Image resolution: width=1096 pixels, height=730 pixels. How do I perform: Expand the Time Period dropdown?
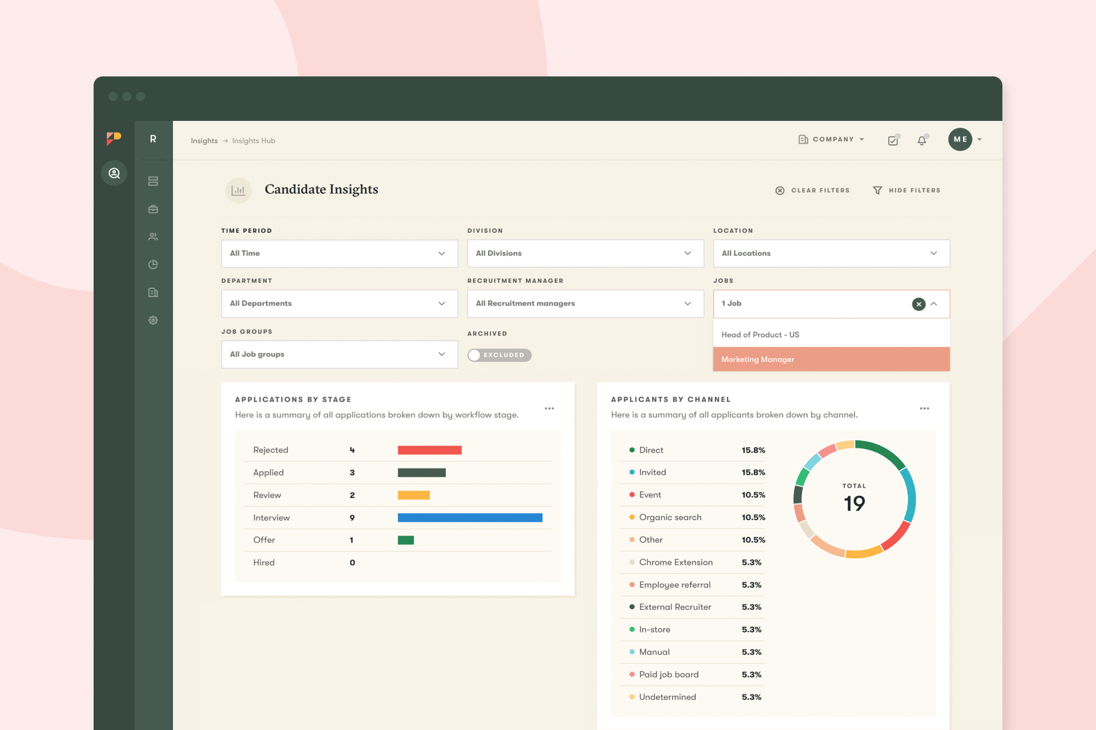(339, 253)
